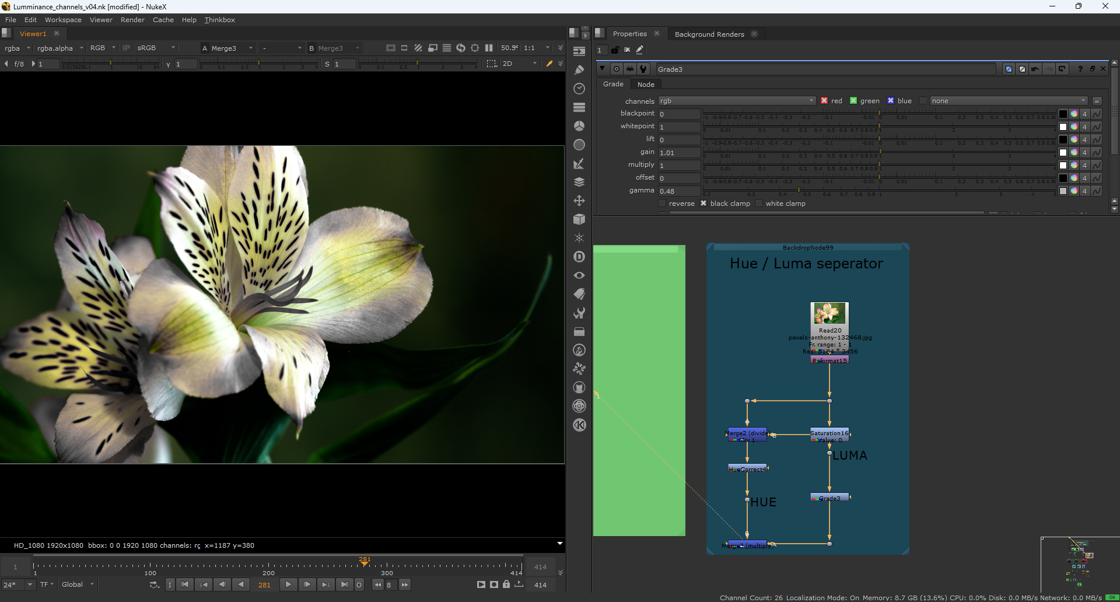Uncheck the black clamp option
Viewport: 1120px width, 602px height.
pyautogui.click(x=703, y=204)
